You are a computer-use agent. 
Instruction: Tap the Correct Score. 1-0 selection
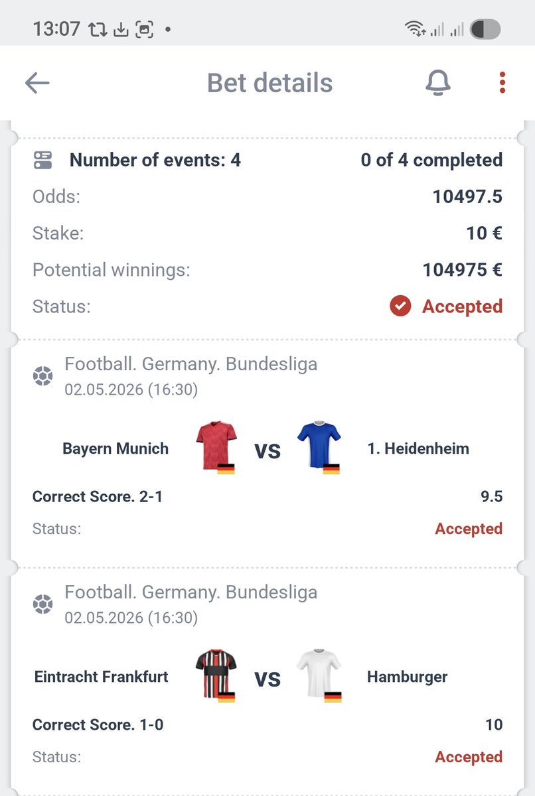pyautogui.click(x=98, y=724)
